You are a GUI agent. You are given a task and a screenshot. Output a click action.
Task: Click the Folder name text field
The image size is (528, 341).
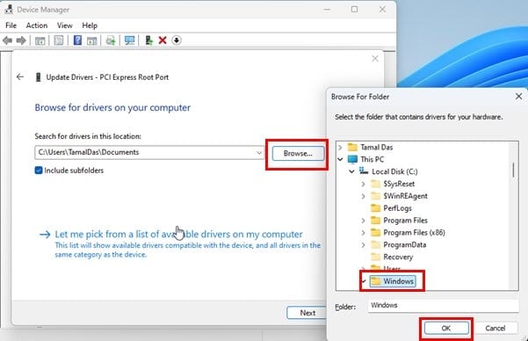click(443, 305)
